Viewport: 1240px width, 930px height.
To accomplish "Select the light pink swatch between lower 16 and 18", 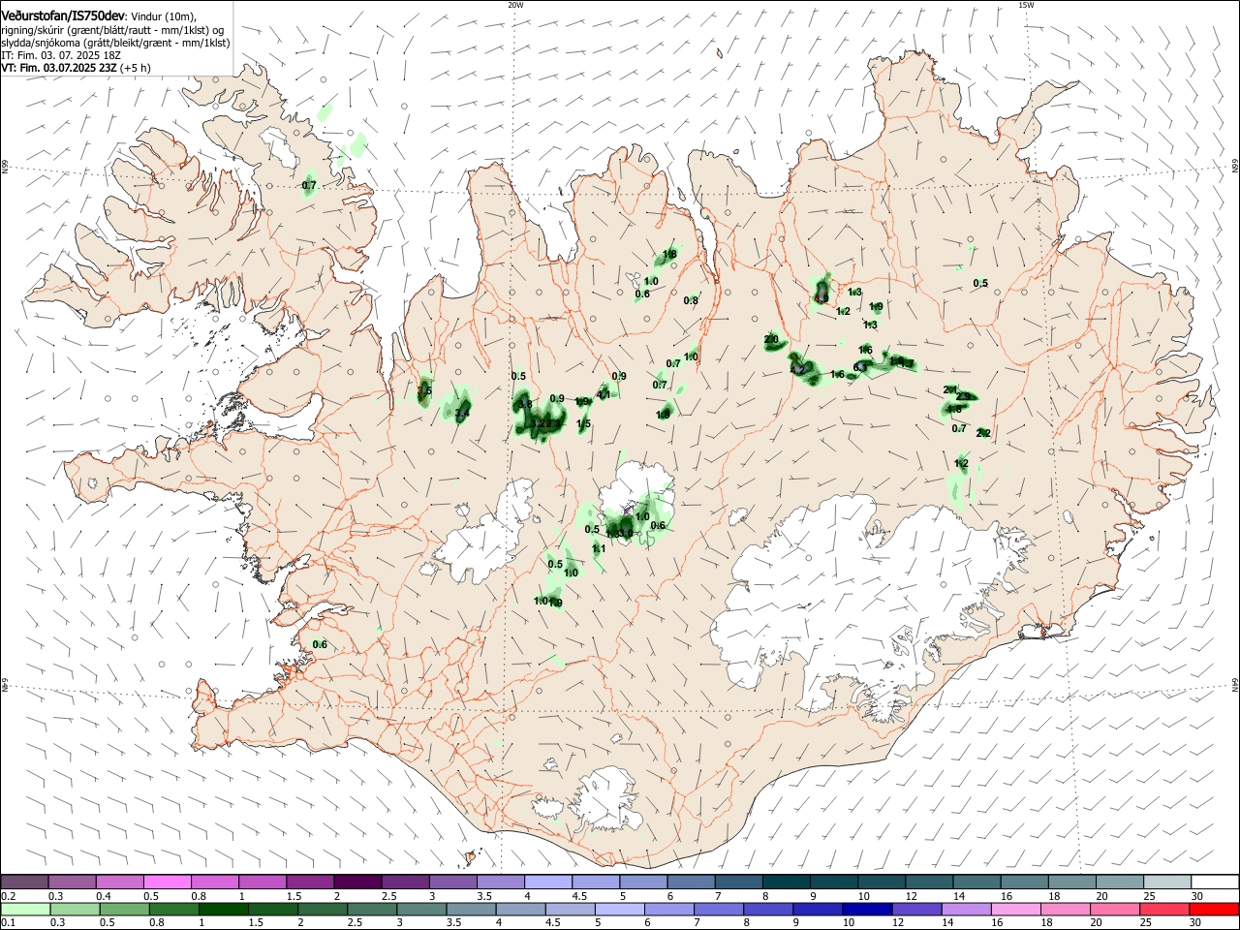I will 1016,910.
